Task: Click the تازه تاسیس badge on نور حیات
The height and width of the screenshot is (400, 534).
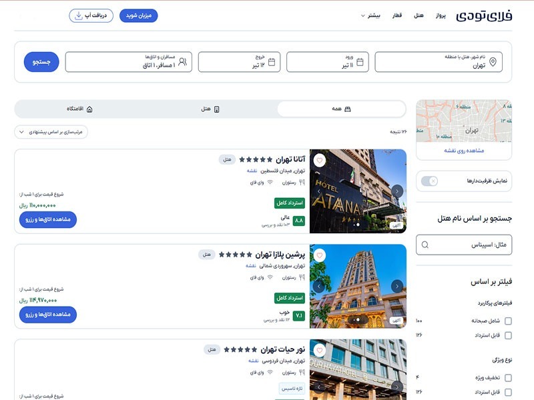Action: [292, 389]
